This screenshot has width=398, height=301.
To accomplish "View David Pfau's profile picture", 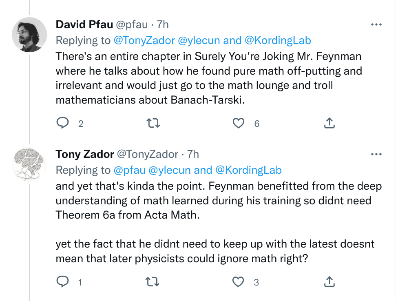I will point(29,35).
